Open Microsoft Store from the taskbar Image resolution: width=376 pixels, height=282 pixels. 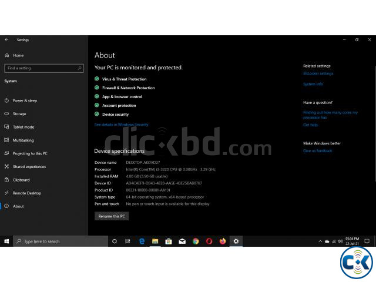(x=169, y=241)
